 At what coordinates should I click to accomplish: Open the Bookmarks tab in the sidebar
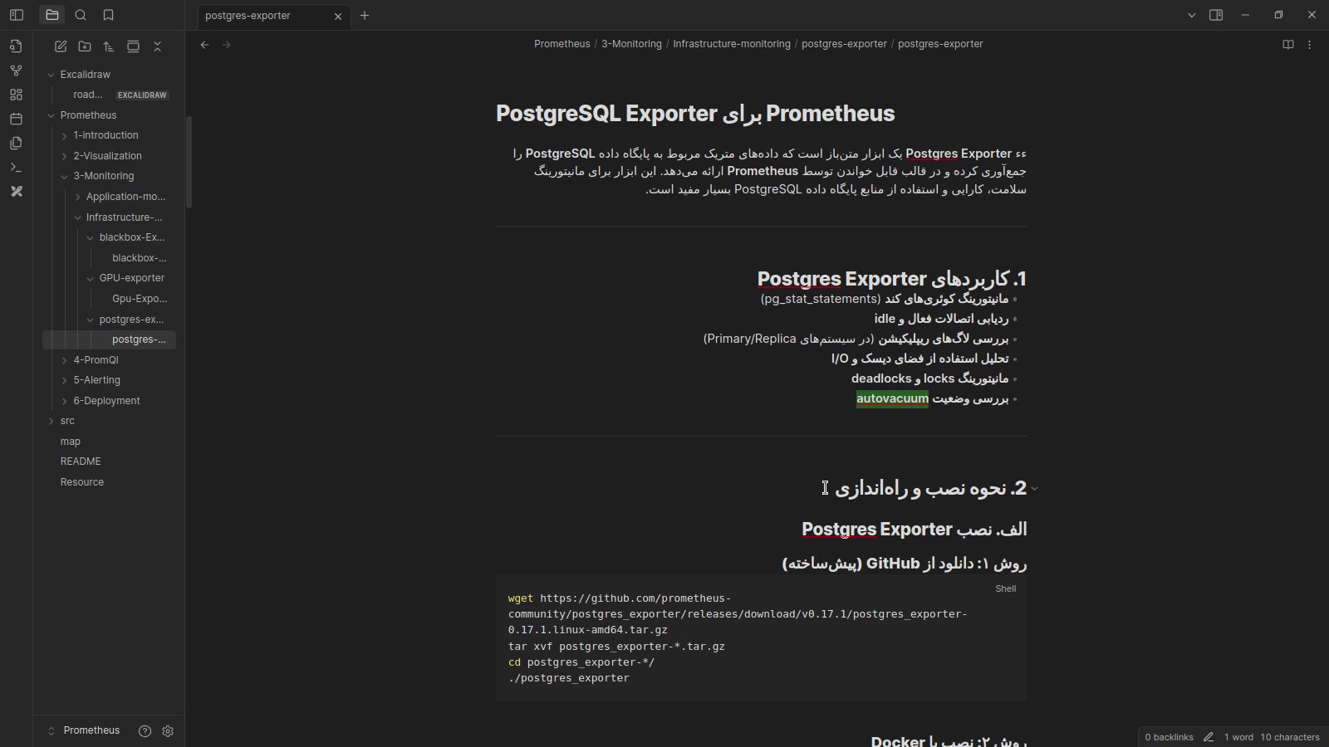pyautogui.click(x=108, y=15)
